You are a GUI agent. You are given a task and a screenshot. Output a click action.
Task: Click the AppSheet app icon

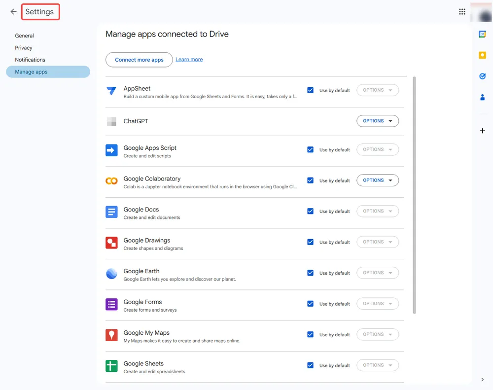[x=111, y=91]
